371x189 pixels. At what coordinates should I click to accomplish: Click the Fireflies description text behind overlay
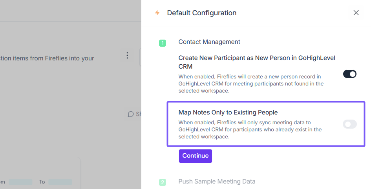click(x=47, y=58)
